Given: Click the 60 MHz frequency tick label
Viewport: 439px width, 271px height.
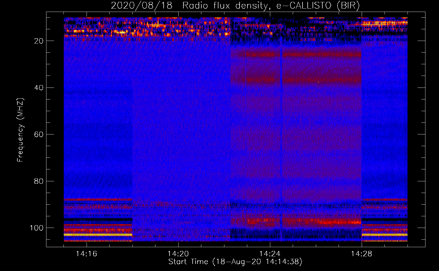Looking at the screenshot, I should (x=39, y=134).
